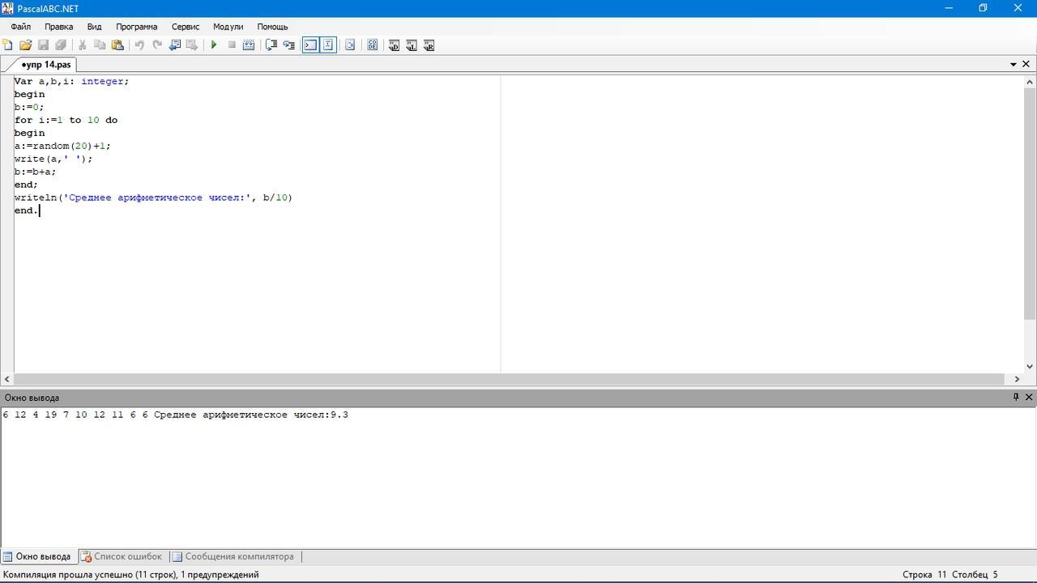
Task: Click the line 'for i:=1 to 10 do'
Action: [x=66, y=120]
